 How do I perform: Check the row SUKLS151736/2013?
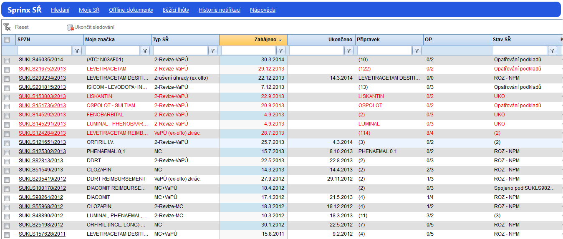(7, 106)
